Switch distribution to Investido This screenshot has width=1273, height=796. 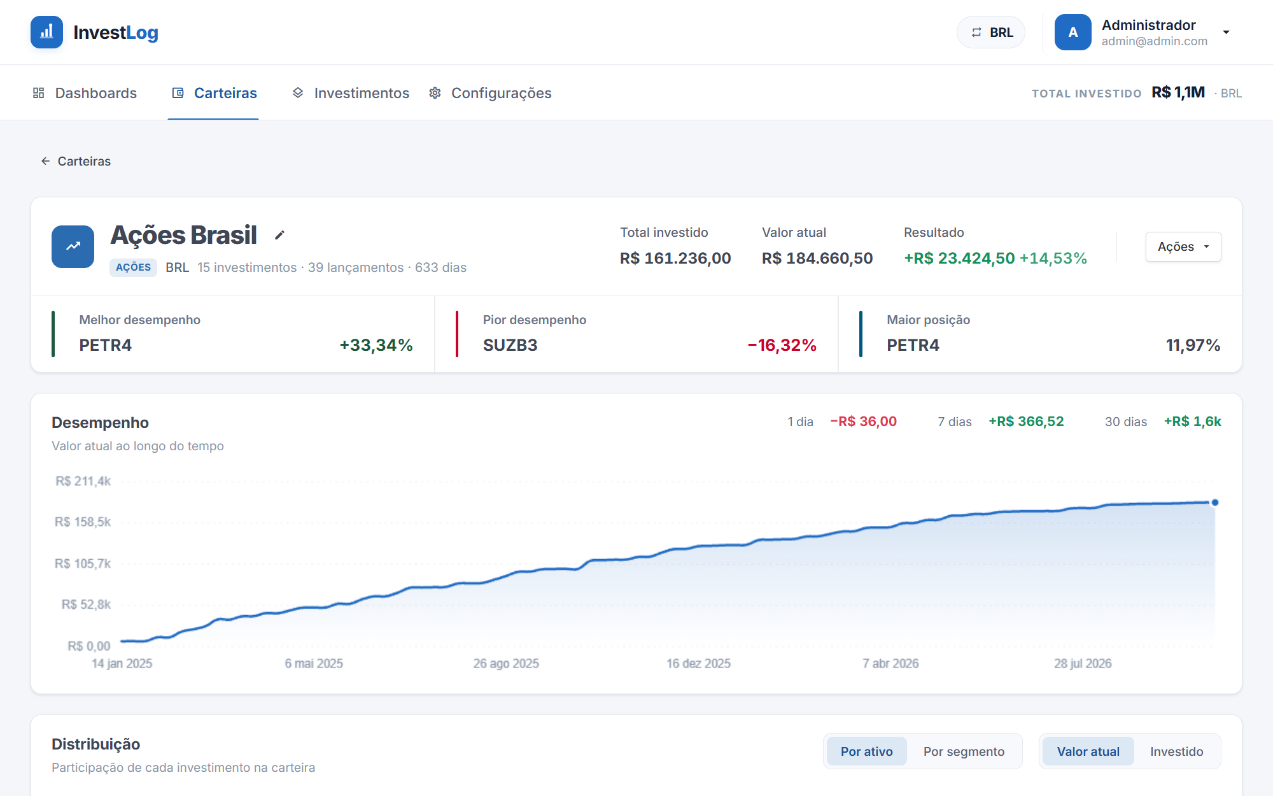click(1176, 751)
